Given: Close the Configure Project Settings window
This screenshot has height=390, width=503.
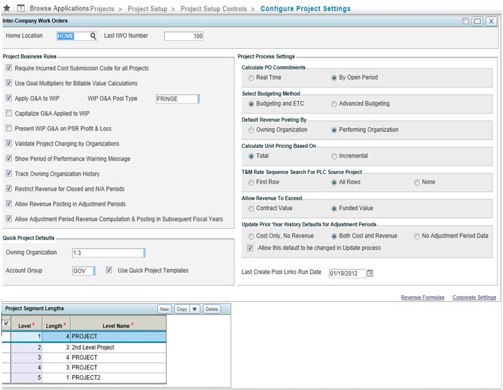Looking at the screenshot, I should pos(491,21).
